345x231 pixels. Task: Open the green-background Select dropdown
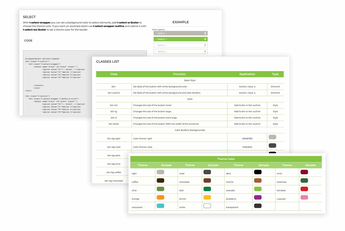click(x=180, y=39)
